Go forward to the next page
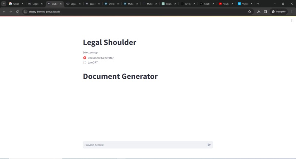 [x=11, y=12]
